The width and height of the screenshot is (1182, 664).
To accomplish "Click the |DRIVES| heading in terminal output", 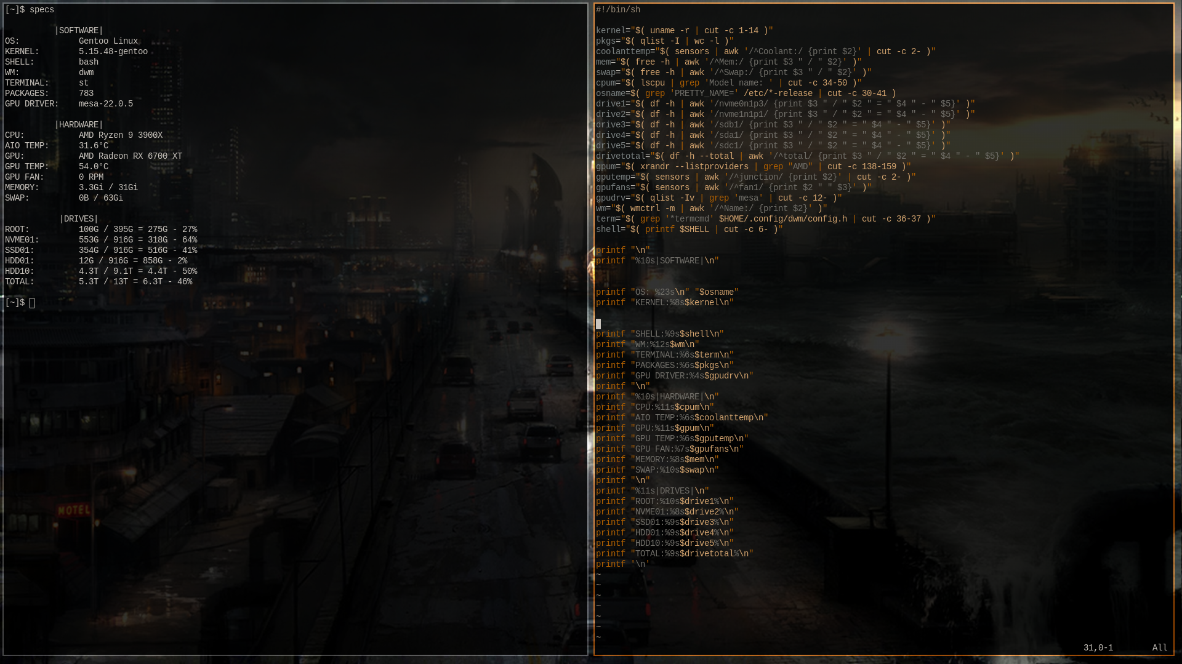I will click(x=79, y=219).
